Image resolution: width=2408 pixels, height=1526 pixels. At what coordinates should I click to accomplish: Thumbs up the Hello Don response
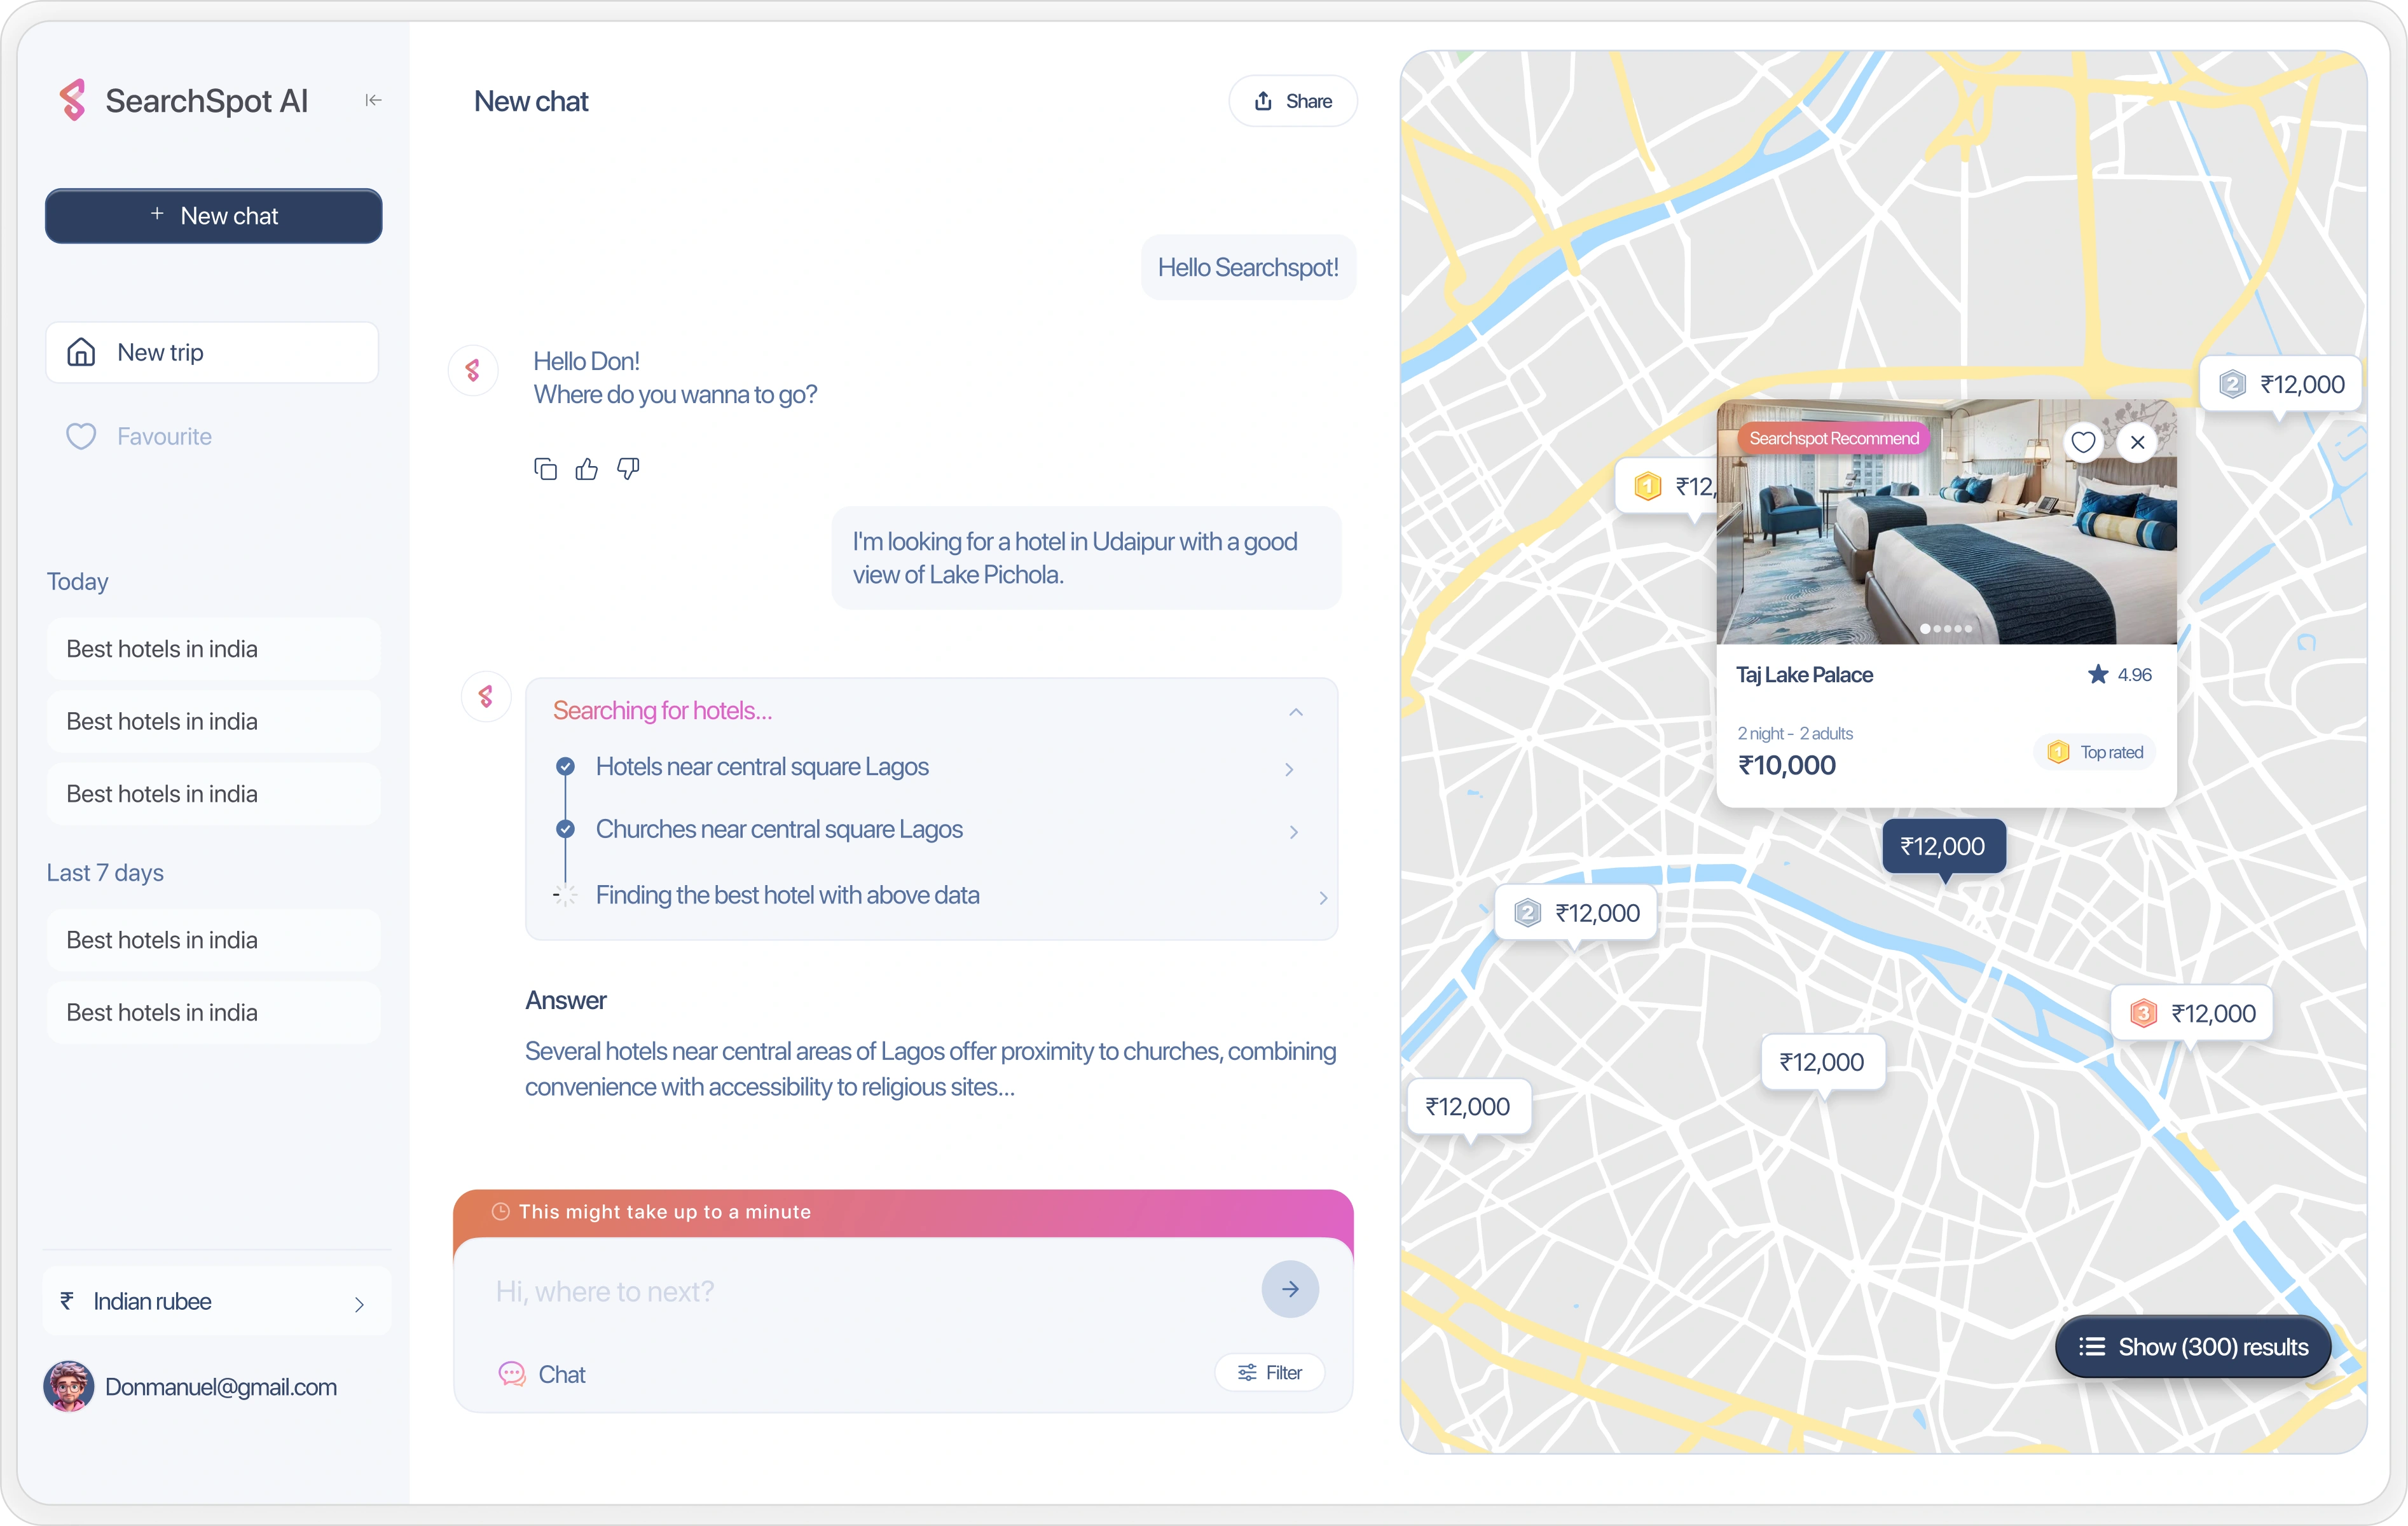tap(587, 469)
